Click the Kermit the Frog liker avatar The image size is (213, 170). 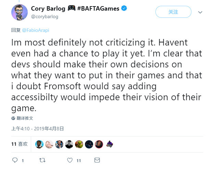point(79,144)
